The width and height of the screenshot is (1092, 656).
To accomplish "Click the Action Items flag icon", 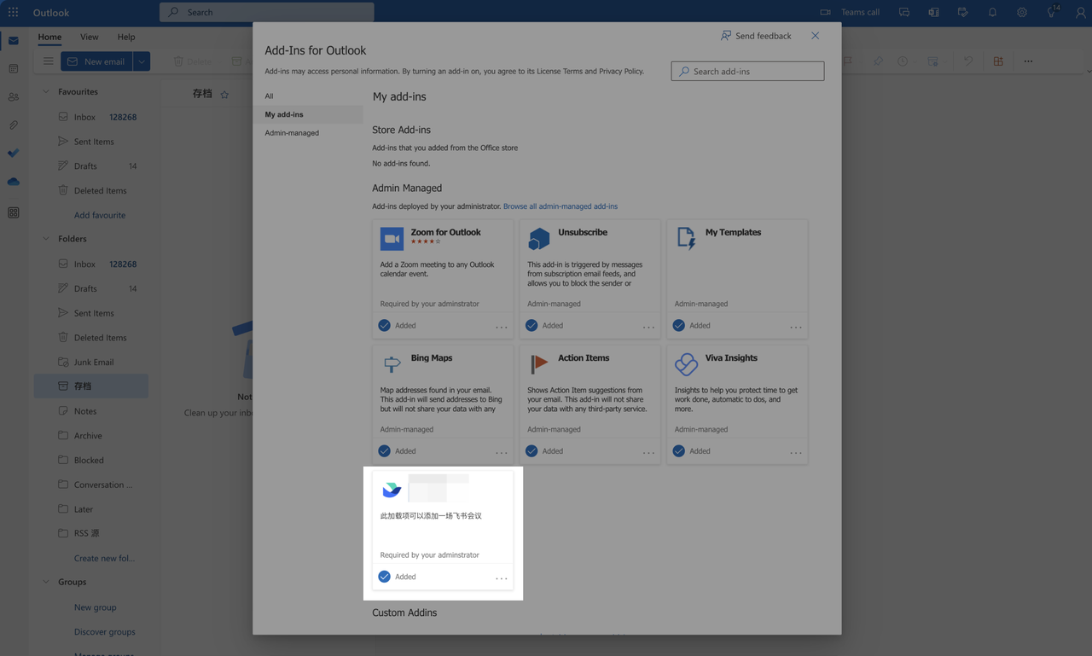I will click(539, 364).
